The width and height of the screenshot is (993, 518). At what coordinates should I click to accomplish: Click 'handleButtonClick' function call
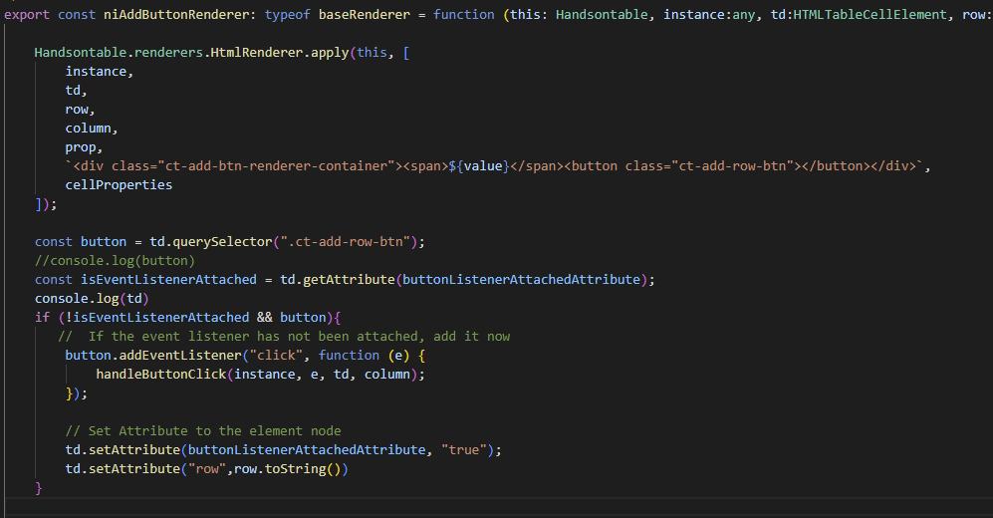[161, 375]
